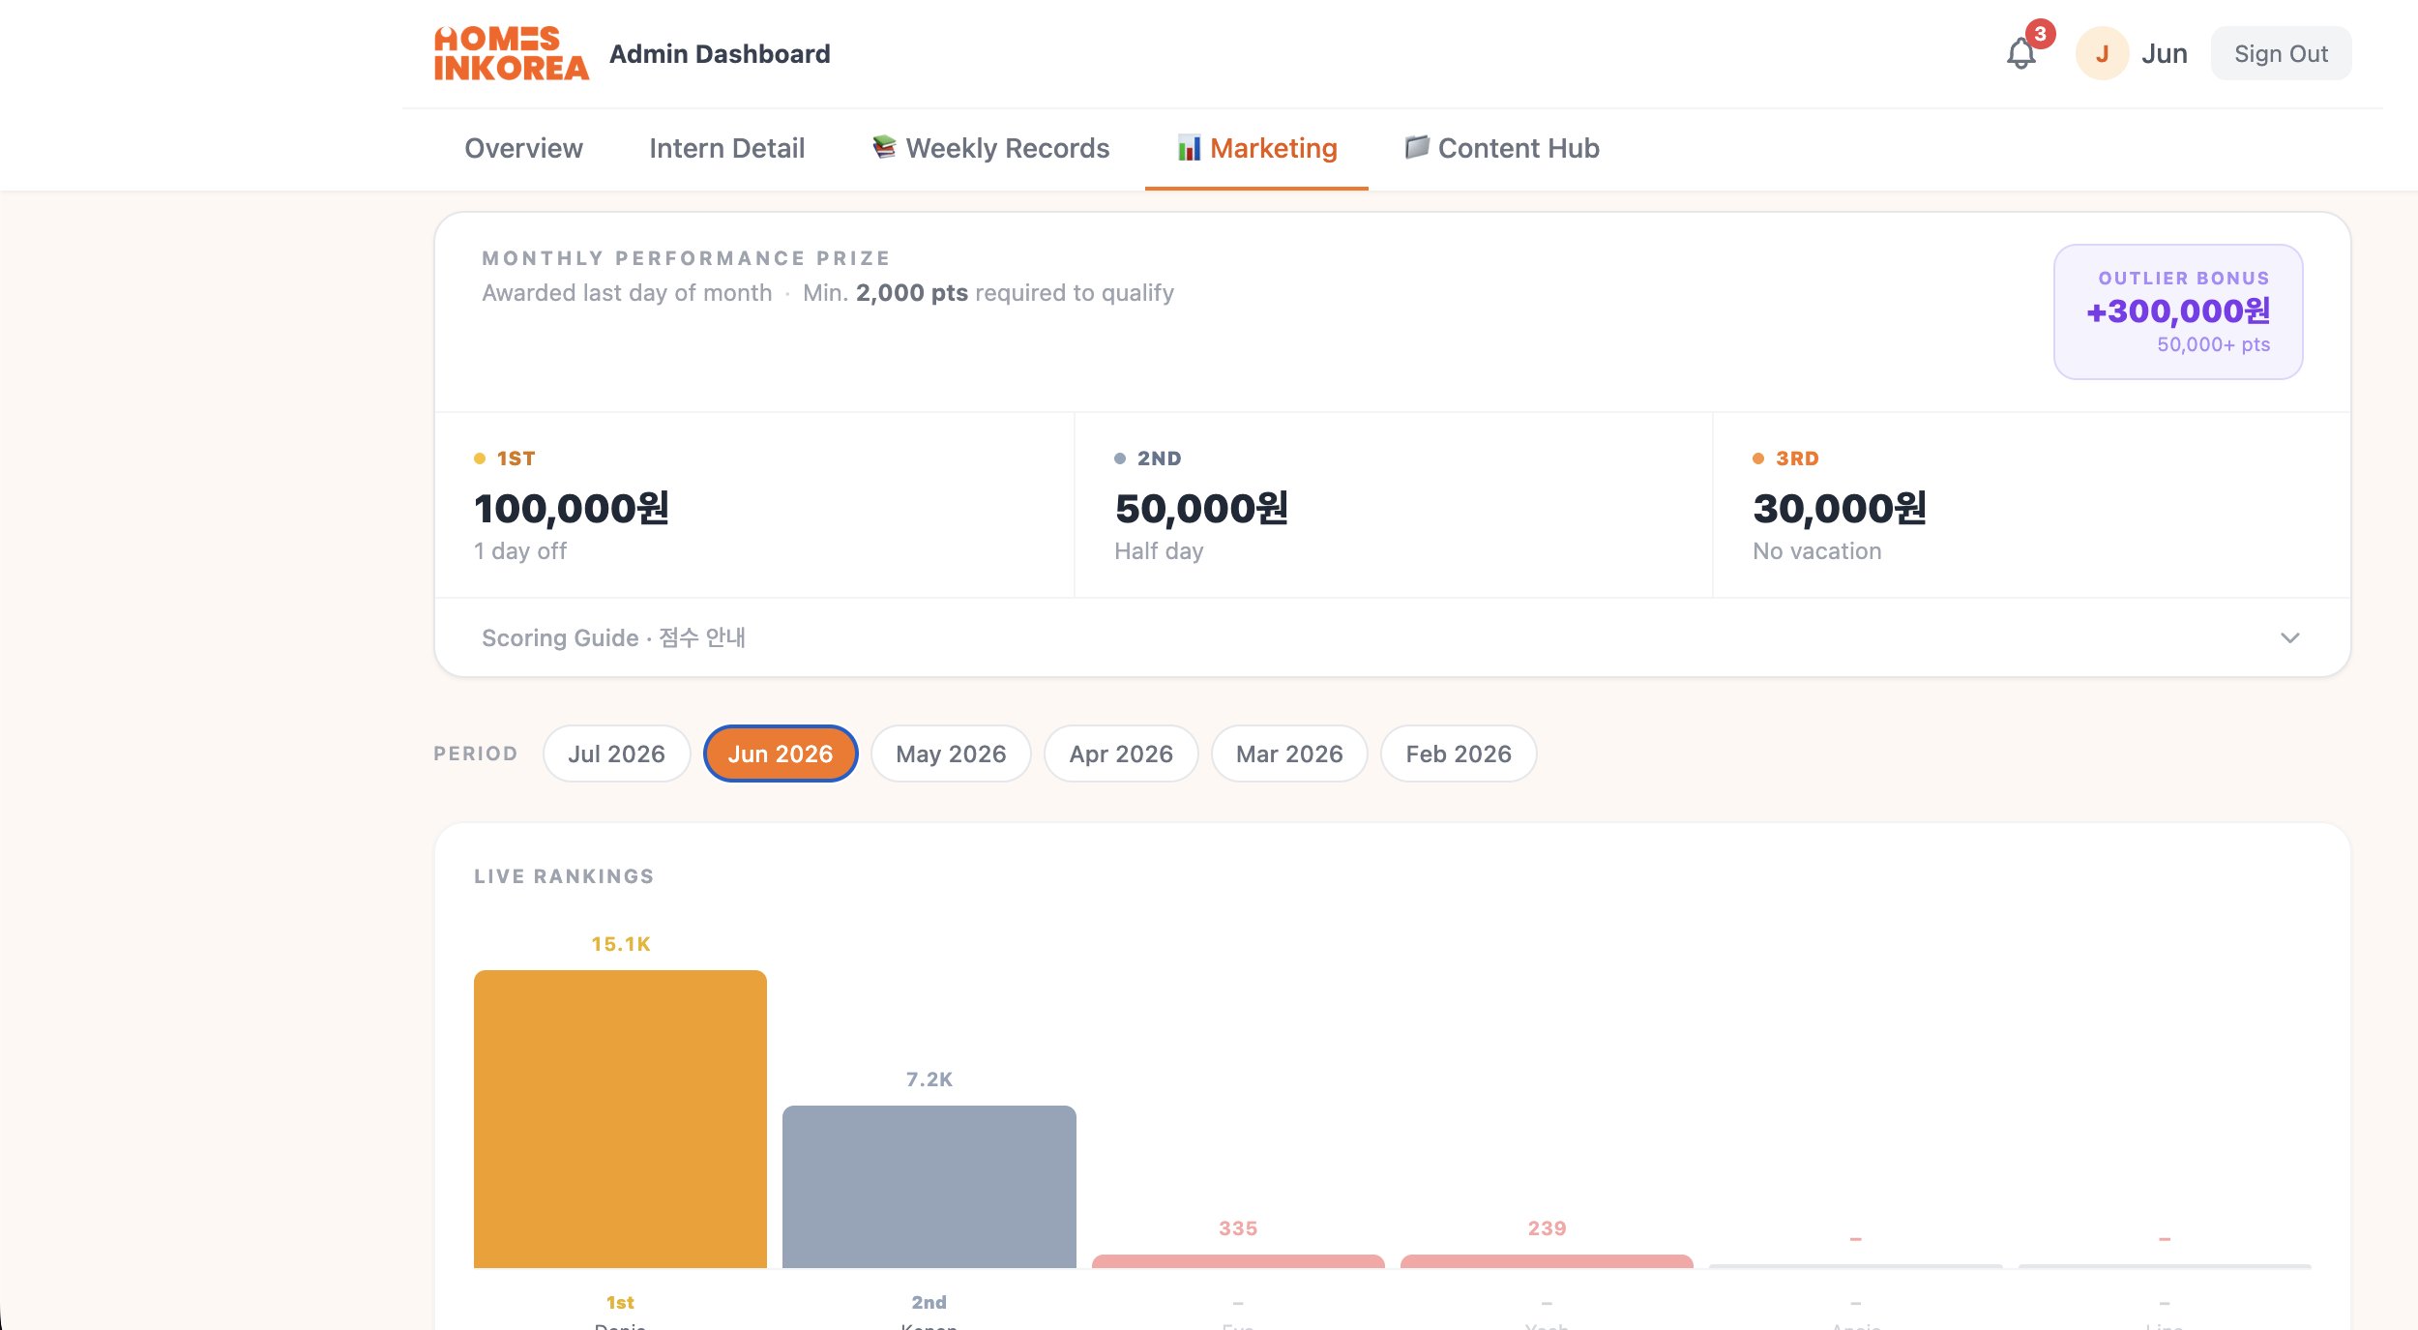Choose the Feb 2026 period pill
This screenshot has width=2418, height=1330.
coord(1458,754)
